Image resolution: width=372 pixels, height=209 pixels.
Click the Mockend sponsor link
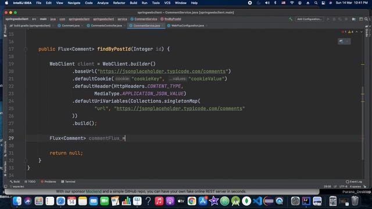(94, 192)
